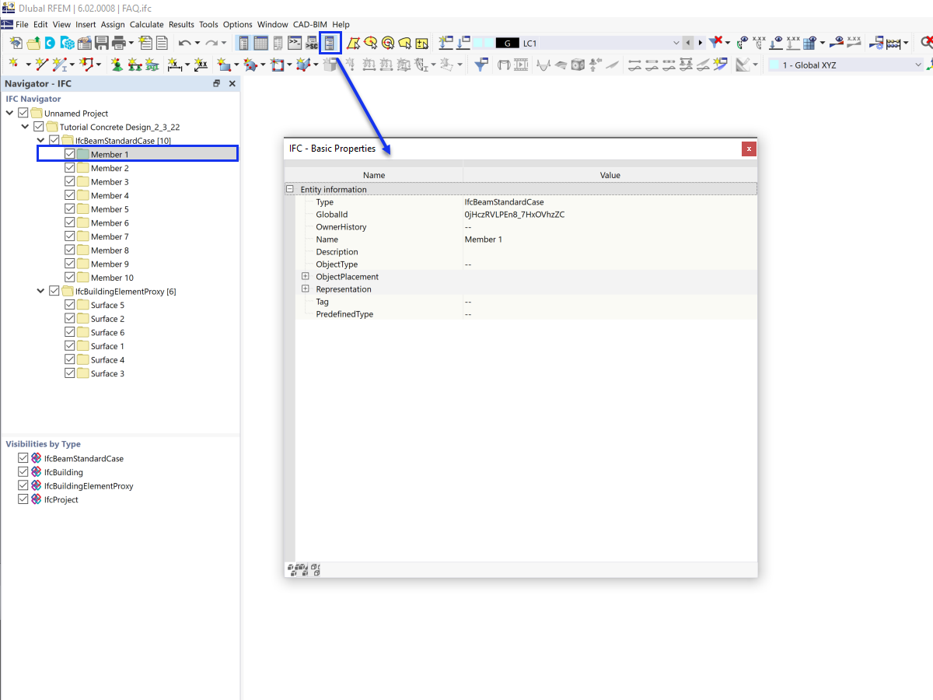The height and width of the screenshot is (700, 933).
Task: Open the IFC Basic Properties toolbar icon
Action: point(329,43)
